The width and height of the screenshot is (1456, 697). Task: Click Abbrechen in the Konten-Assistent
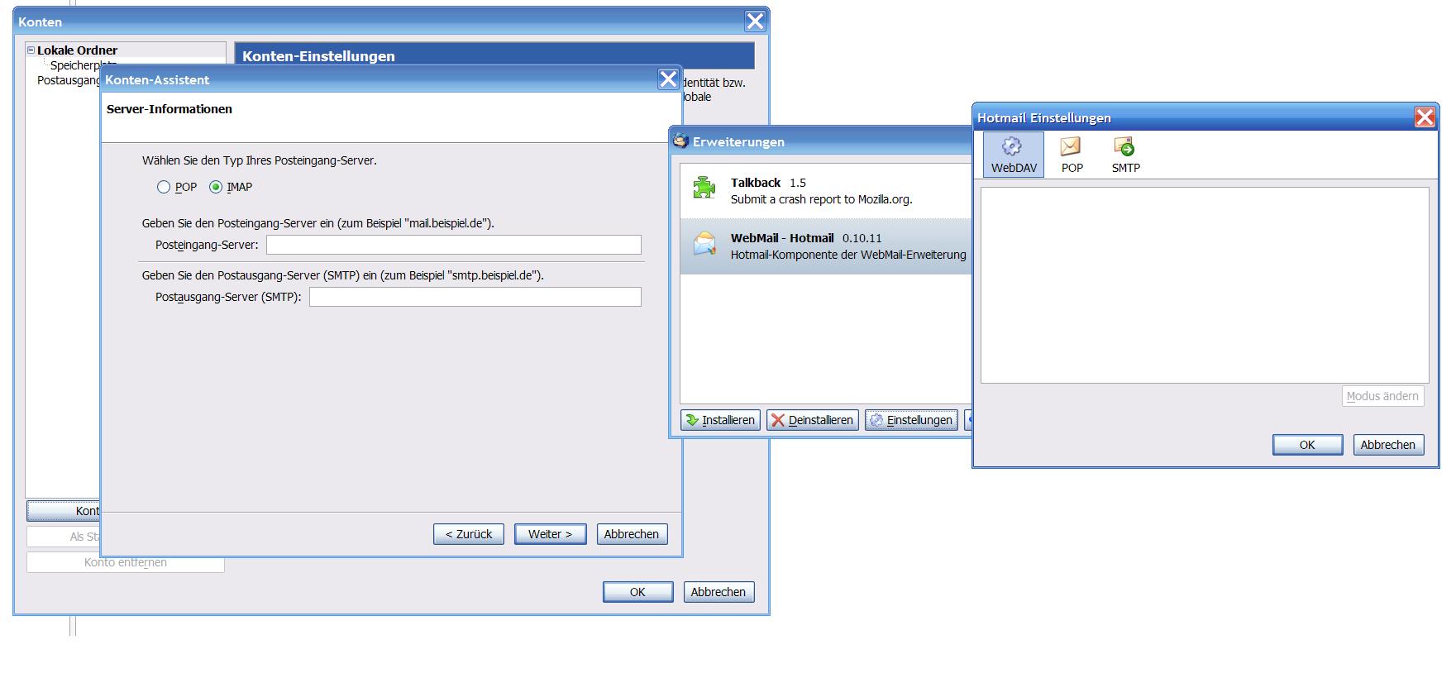[632, 534]
